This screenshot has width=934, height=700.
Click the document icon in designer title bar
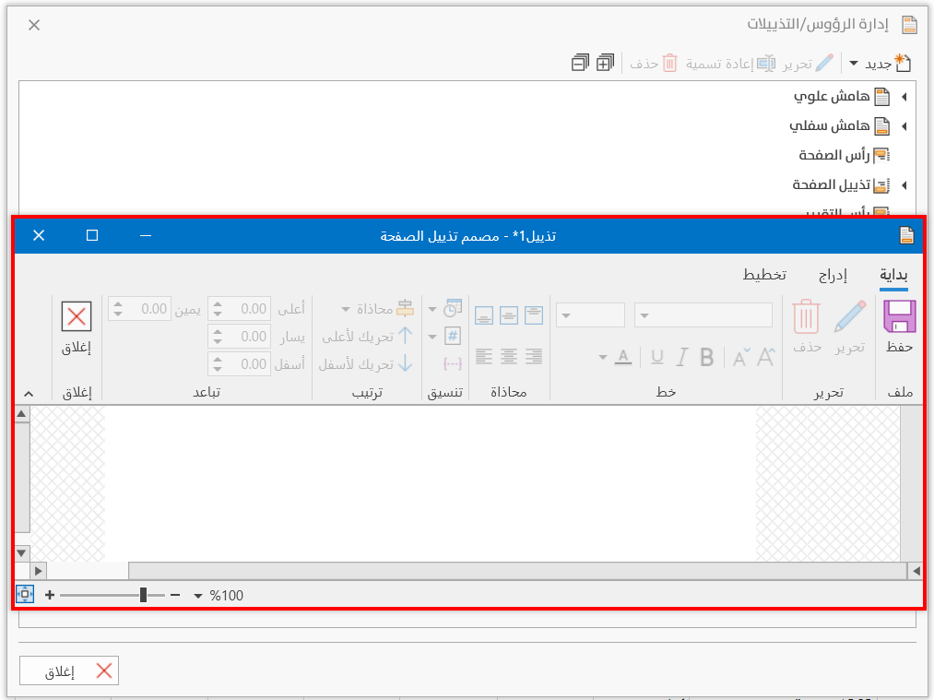coord(906,235)
